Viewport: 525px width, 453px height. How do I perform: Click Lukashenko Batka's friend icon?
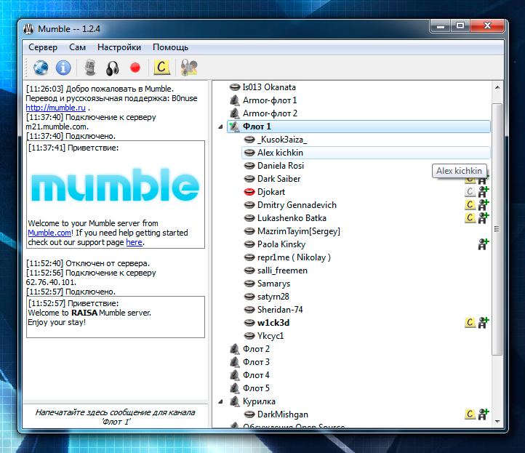pos(484,218)
